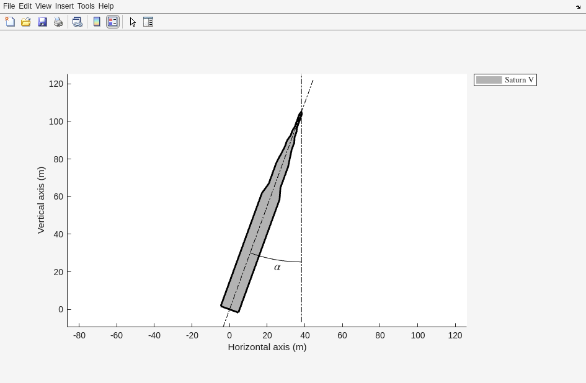Turn off the Insert Legend toggle
The width and height of the screenshot is (586, 383).
[x=113, y=22]
